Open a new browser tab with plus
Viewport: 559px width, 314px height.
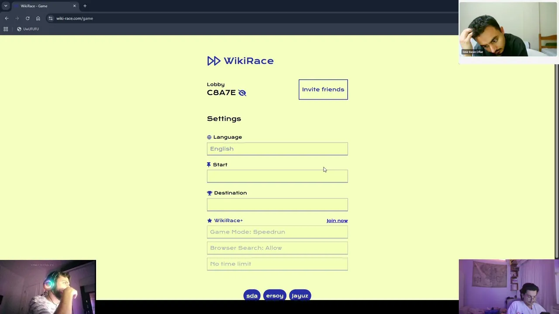pos(85,6)
